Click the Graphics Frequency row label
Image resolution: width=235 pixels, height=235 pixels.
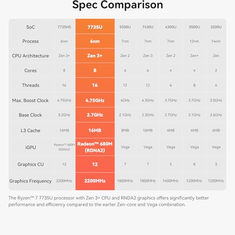click(x=31, y=181)
